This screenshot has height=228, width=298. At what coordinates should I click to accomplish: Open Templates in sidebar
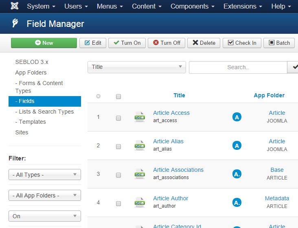pyautogui.click(x=31, y=122)
